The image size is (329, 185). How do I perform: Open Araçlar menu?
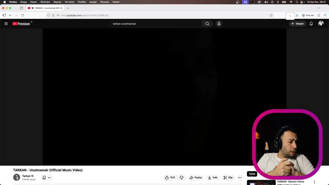[93, 2]
